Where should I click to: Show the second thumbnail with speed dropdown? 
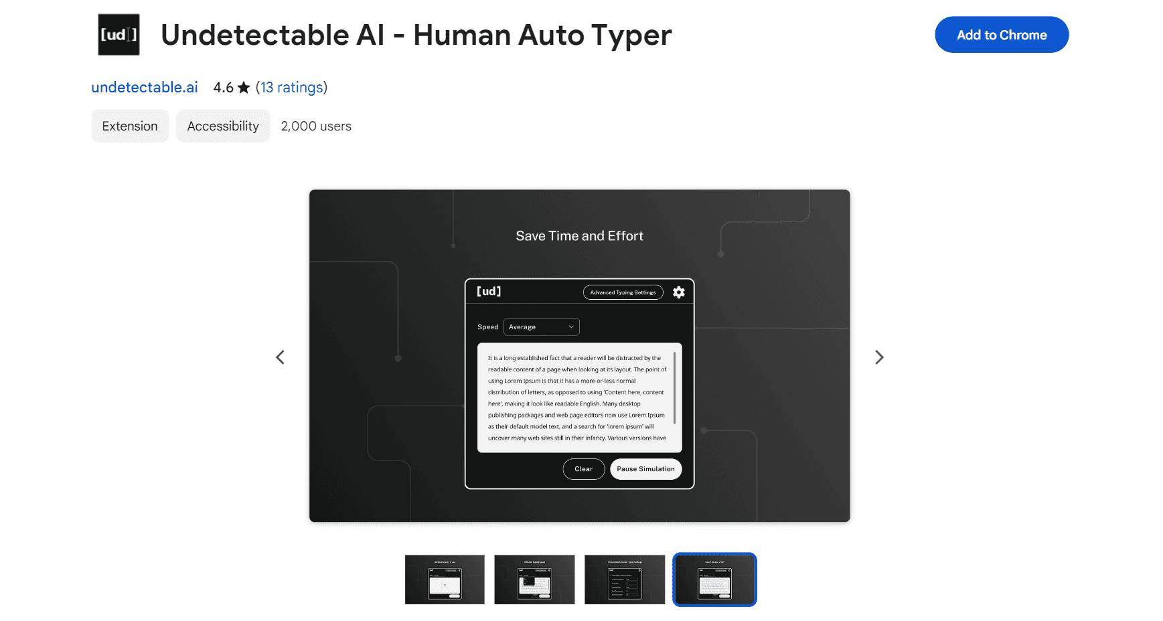(534, 580)
